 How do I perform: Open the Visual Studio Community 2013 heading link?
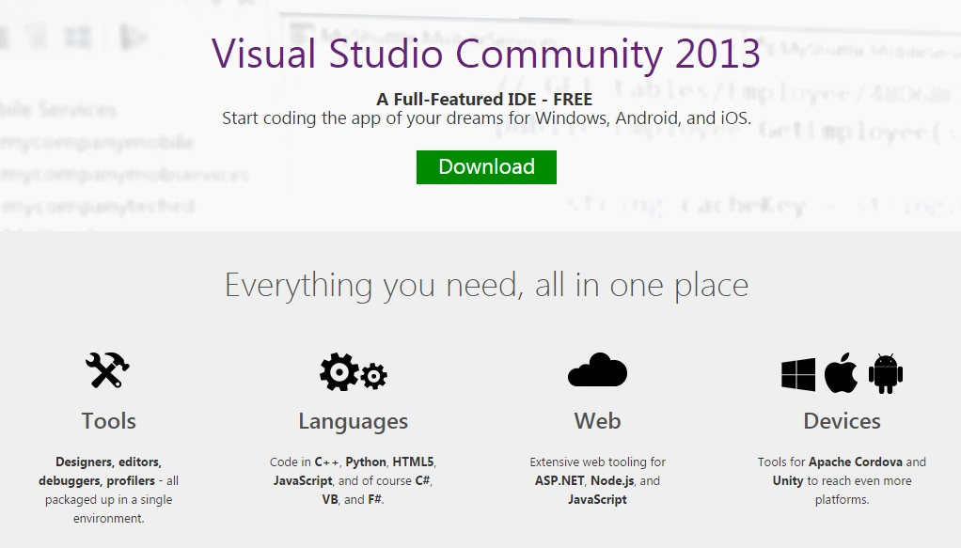489,55
